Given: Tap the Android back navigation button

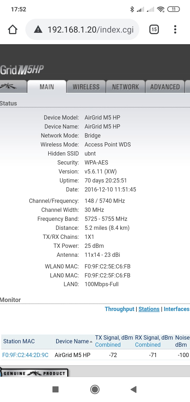Looking at the screenshot, I should [134, 389].
